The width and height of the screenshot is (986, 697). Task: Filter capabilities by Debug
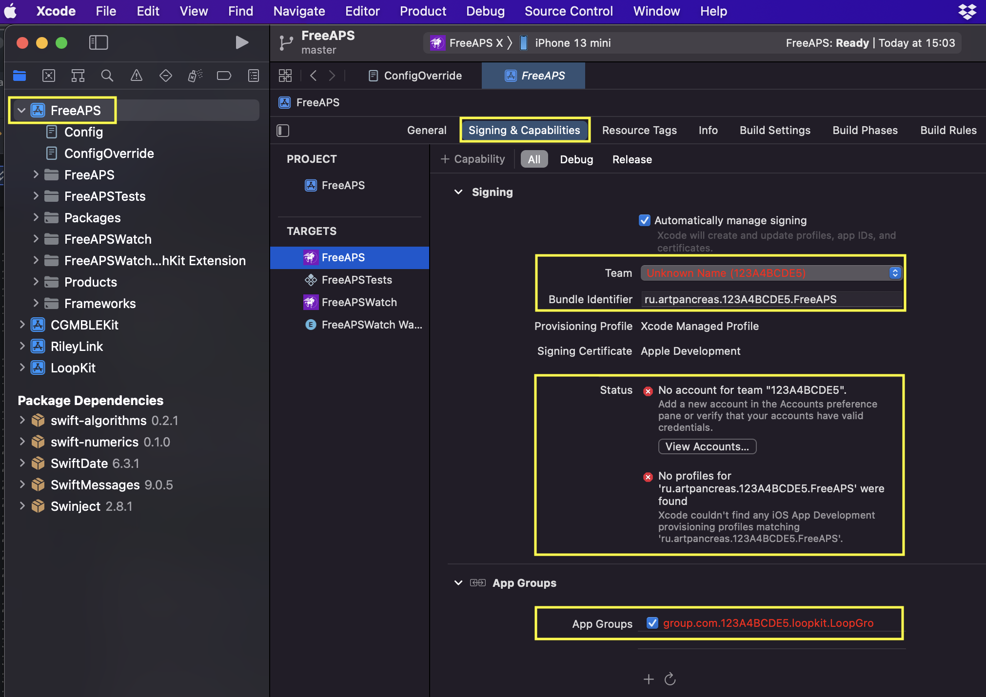pos(576,159)
